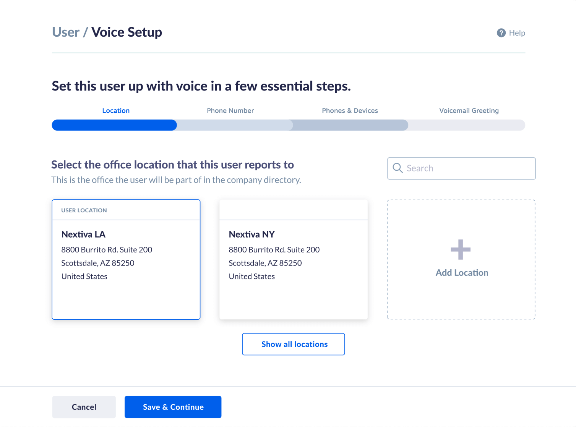
Task: Click the search magnifier icon
Action: pos(398,168)
